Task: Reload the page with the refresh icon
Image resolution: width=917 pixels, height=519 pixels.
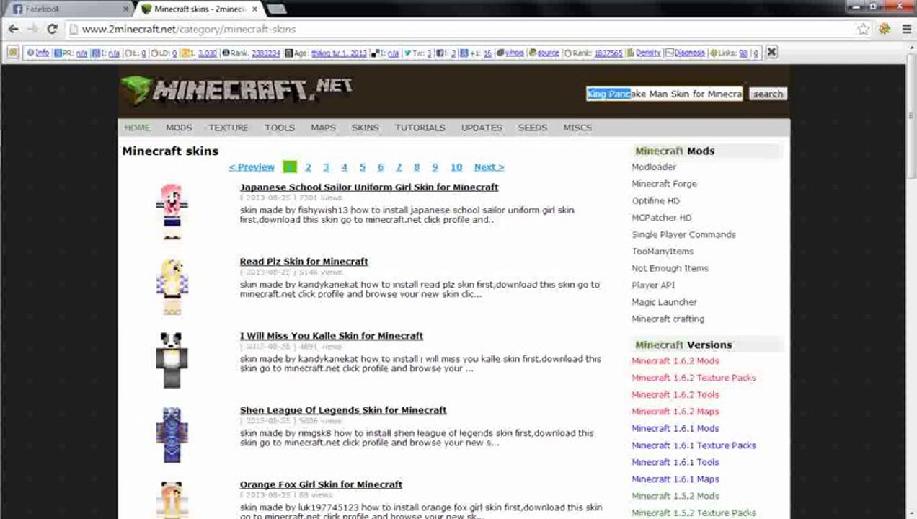Action: coord(52,30)
